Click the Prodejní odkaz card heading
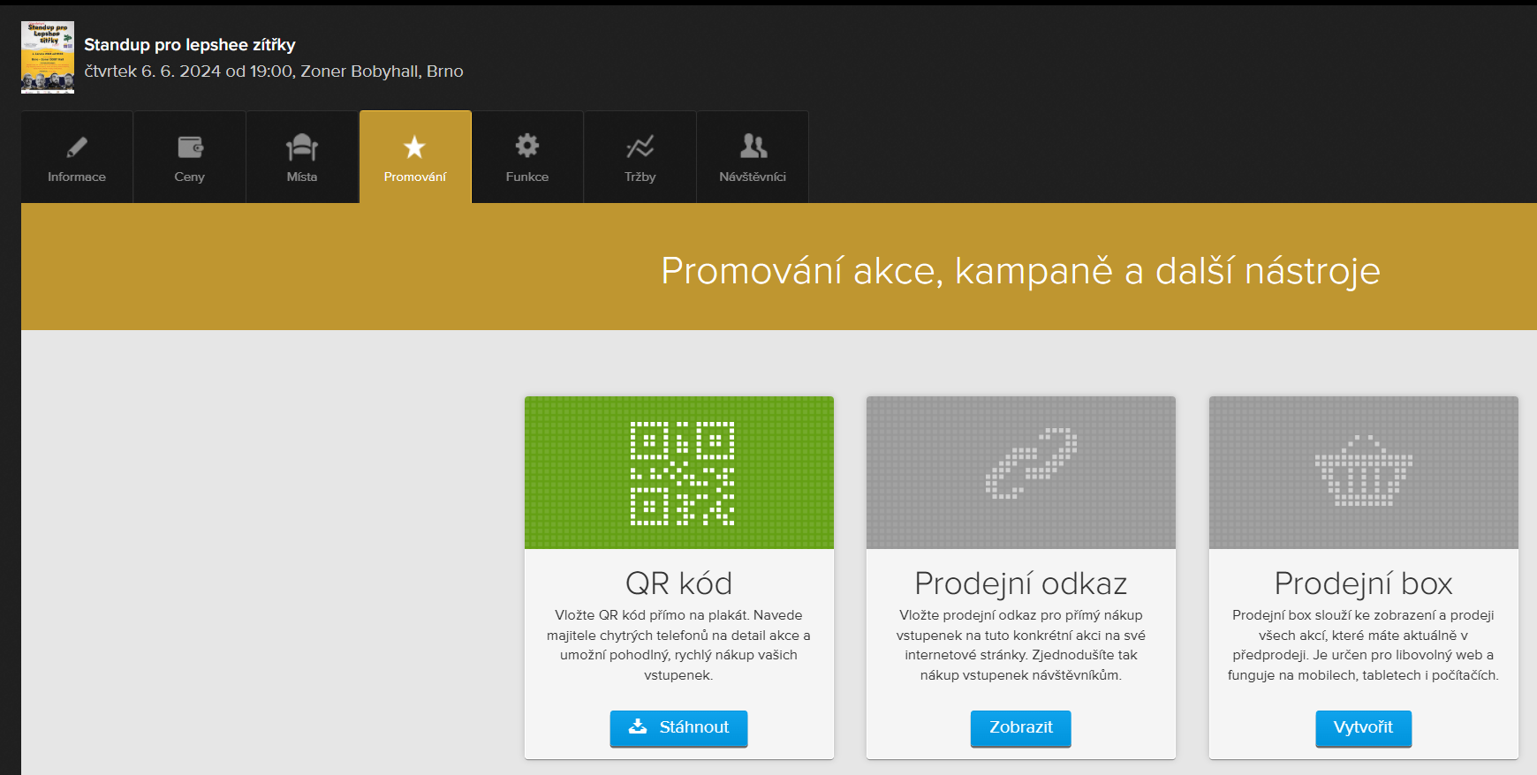Screen dimensions: 1537x775 [x=1021, y=583]
